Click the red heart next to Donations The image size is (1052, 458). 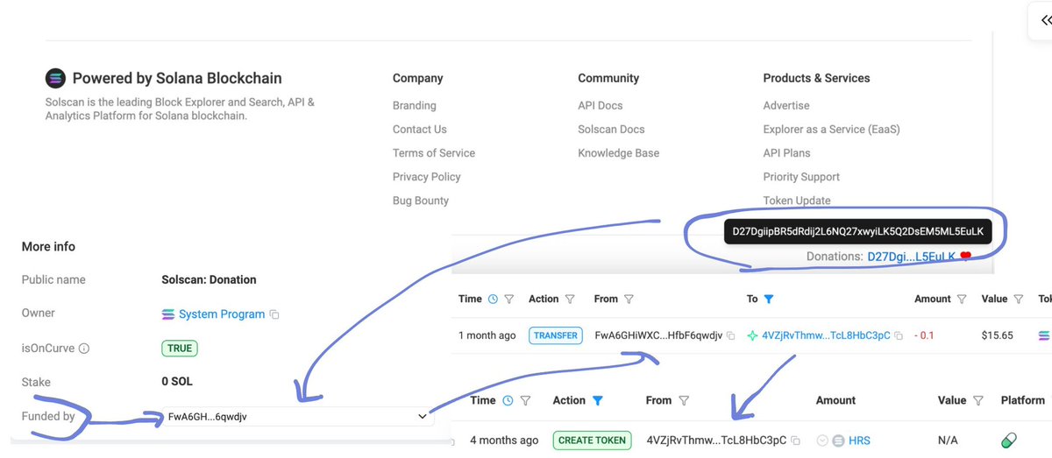click(965, 257)
